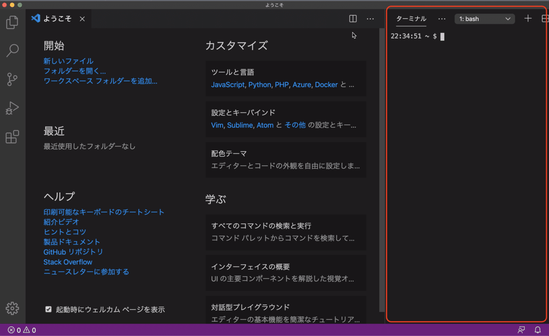The height and width of the screenshot is (336, 549).
Task: Click the macOS red close window button
Action: (x=4, y=5)
